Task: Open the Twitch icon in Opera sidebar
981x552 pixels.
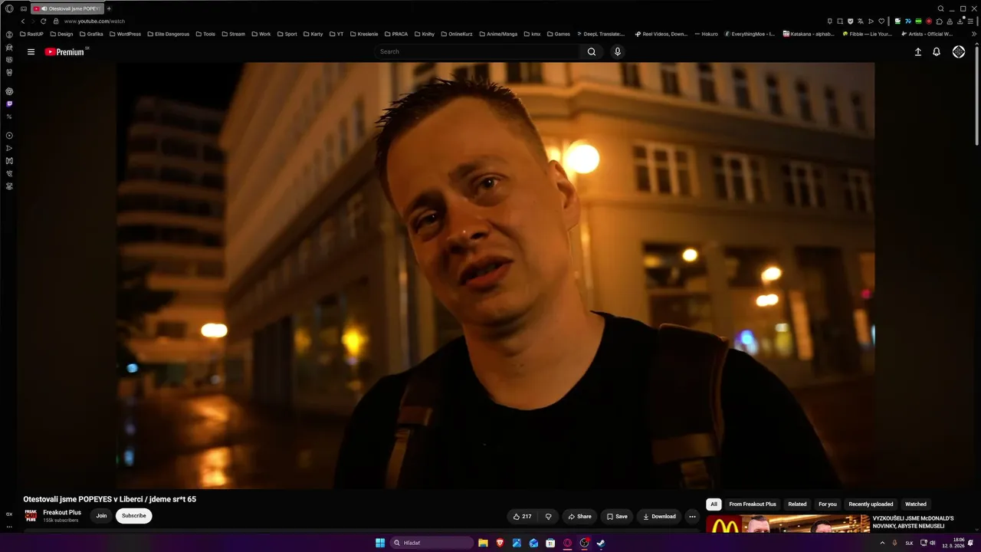Action: point(9,103)
